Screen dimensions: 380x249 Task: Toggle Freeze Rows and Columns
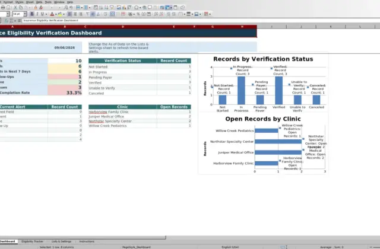click(x=167, y=8)
